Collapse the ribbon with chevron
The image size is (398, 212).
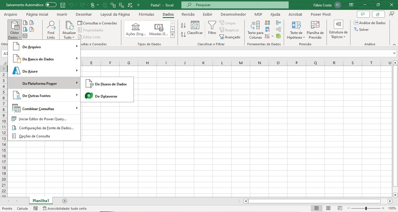point(394,44)
